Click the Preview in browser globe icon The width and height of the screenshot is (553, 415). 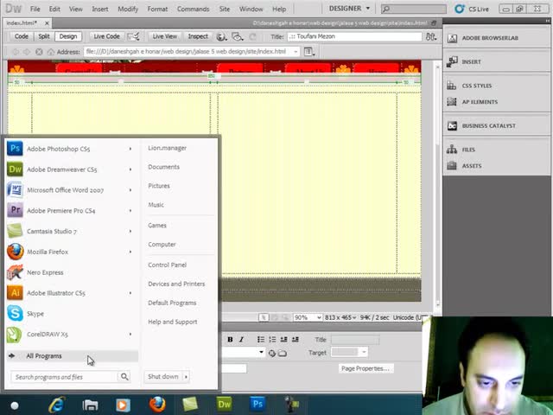(221, 36)
